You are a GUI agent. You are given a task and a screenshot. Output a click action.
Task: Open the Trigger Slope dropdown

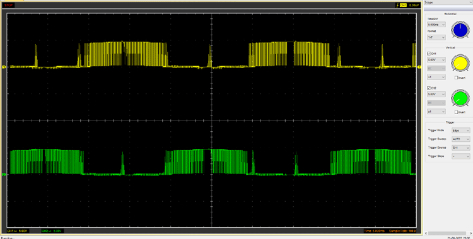pos(460,156)
